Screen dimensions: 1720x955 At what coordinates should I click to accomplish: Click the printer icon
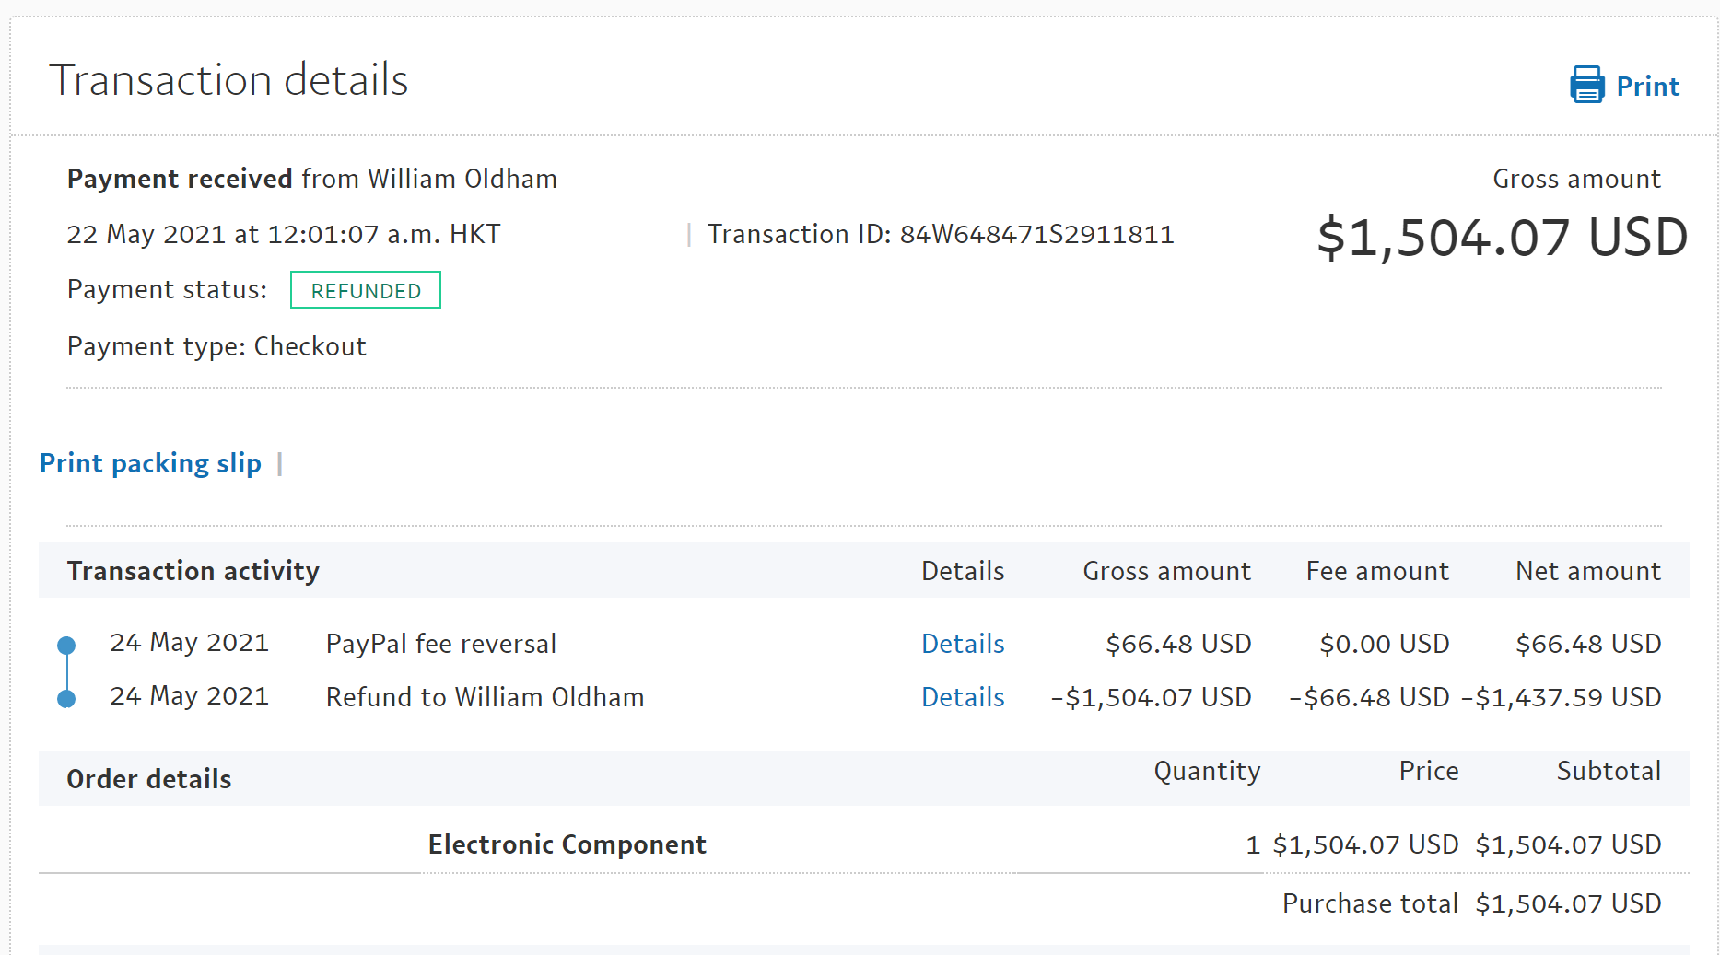pyautogui.click(x=1586, y=85)
